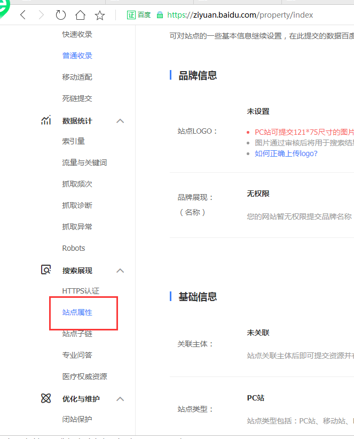354x439 pixels.
Task: Go to 抓取频次 page
Action: (77, 184)
